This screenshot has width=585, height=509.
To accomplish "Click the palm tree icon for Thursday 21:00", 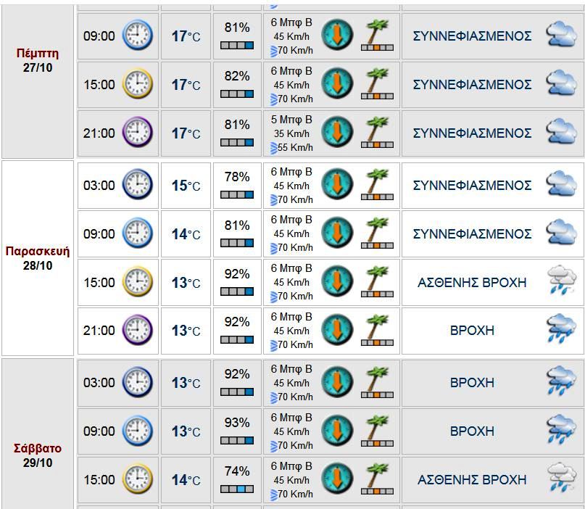I will pos(377,133).
